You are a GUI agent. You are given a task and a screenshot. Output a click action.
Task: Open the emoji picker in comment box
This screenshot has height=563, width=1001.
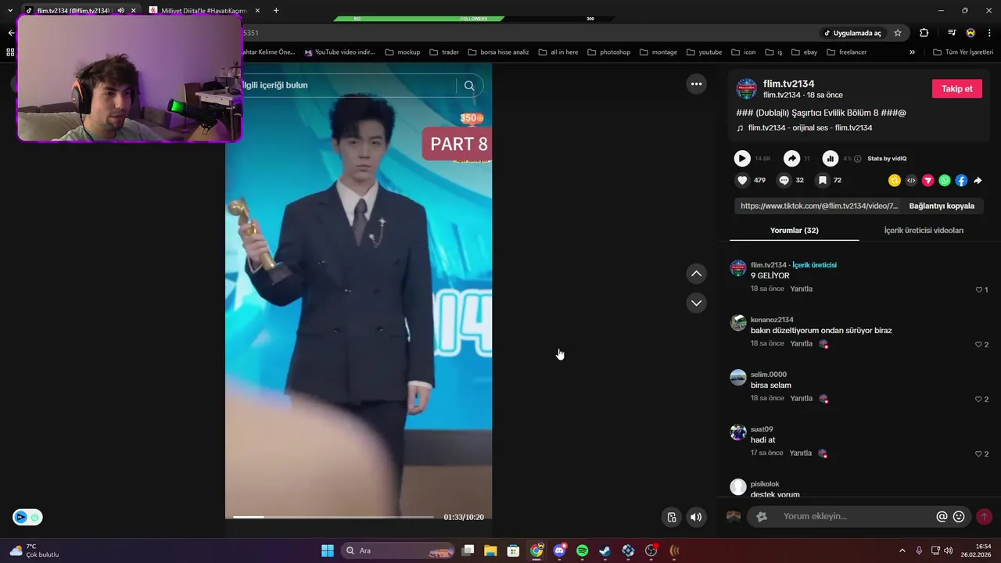tap(959, 516)
